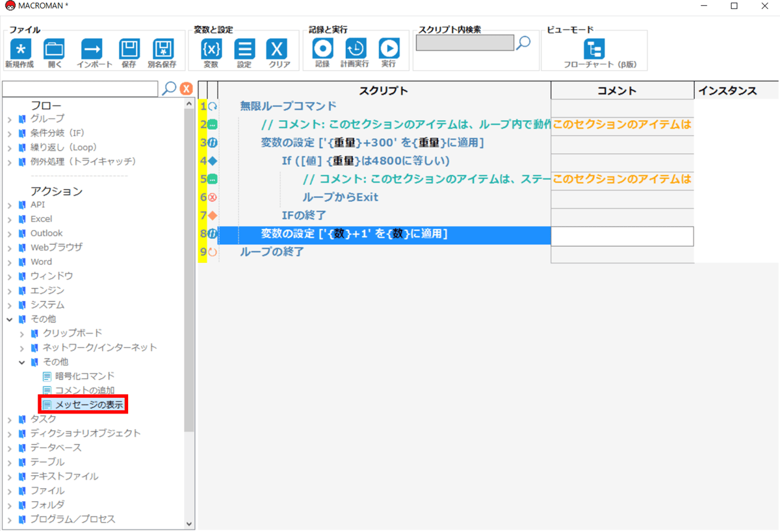Select the システム tree item
The height and width of the screenshot is (531, 780).
pyautogui.click(x=47, y=304)
